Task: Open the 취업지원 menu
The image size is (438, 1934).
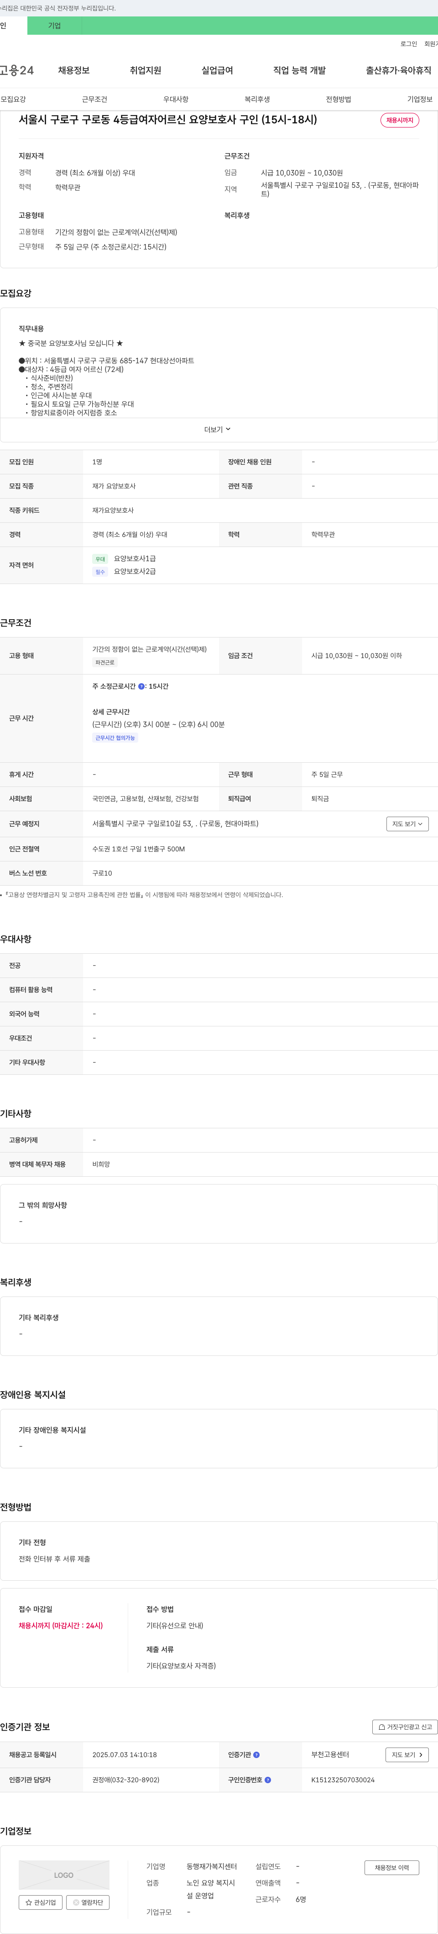Action: tap(146, 70)
